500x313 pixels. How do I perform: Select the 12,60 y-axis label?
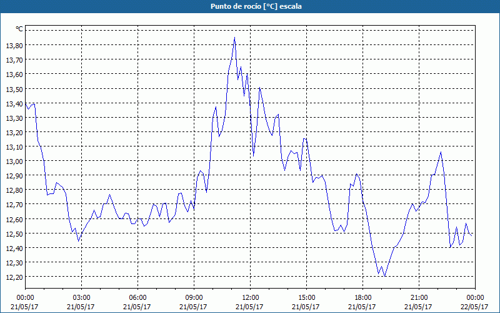[x=14, y=220]
